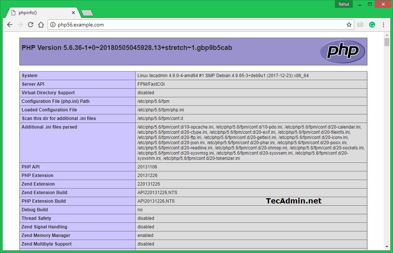
Task: Toggle the bookmark star for this page
Action: coord(349,25)
